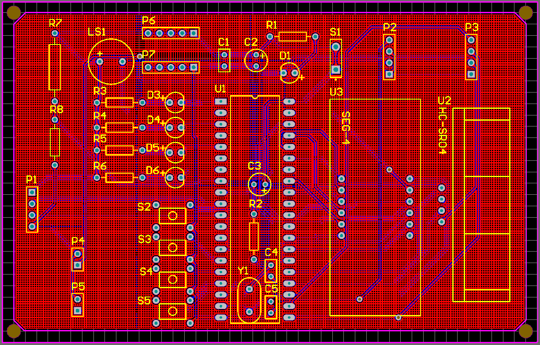The height and width of the screenshot is (345, 540).
Task: Click switch S1 footprint
Action: point(336,58)
